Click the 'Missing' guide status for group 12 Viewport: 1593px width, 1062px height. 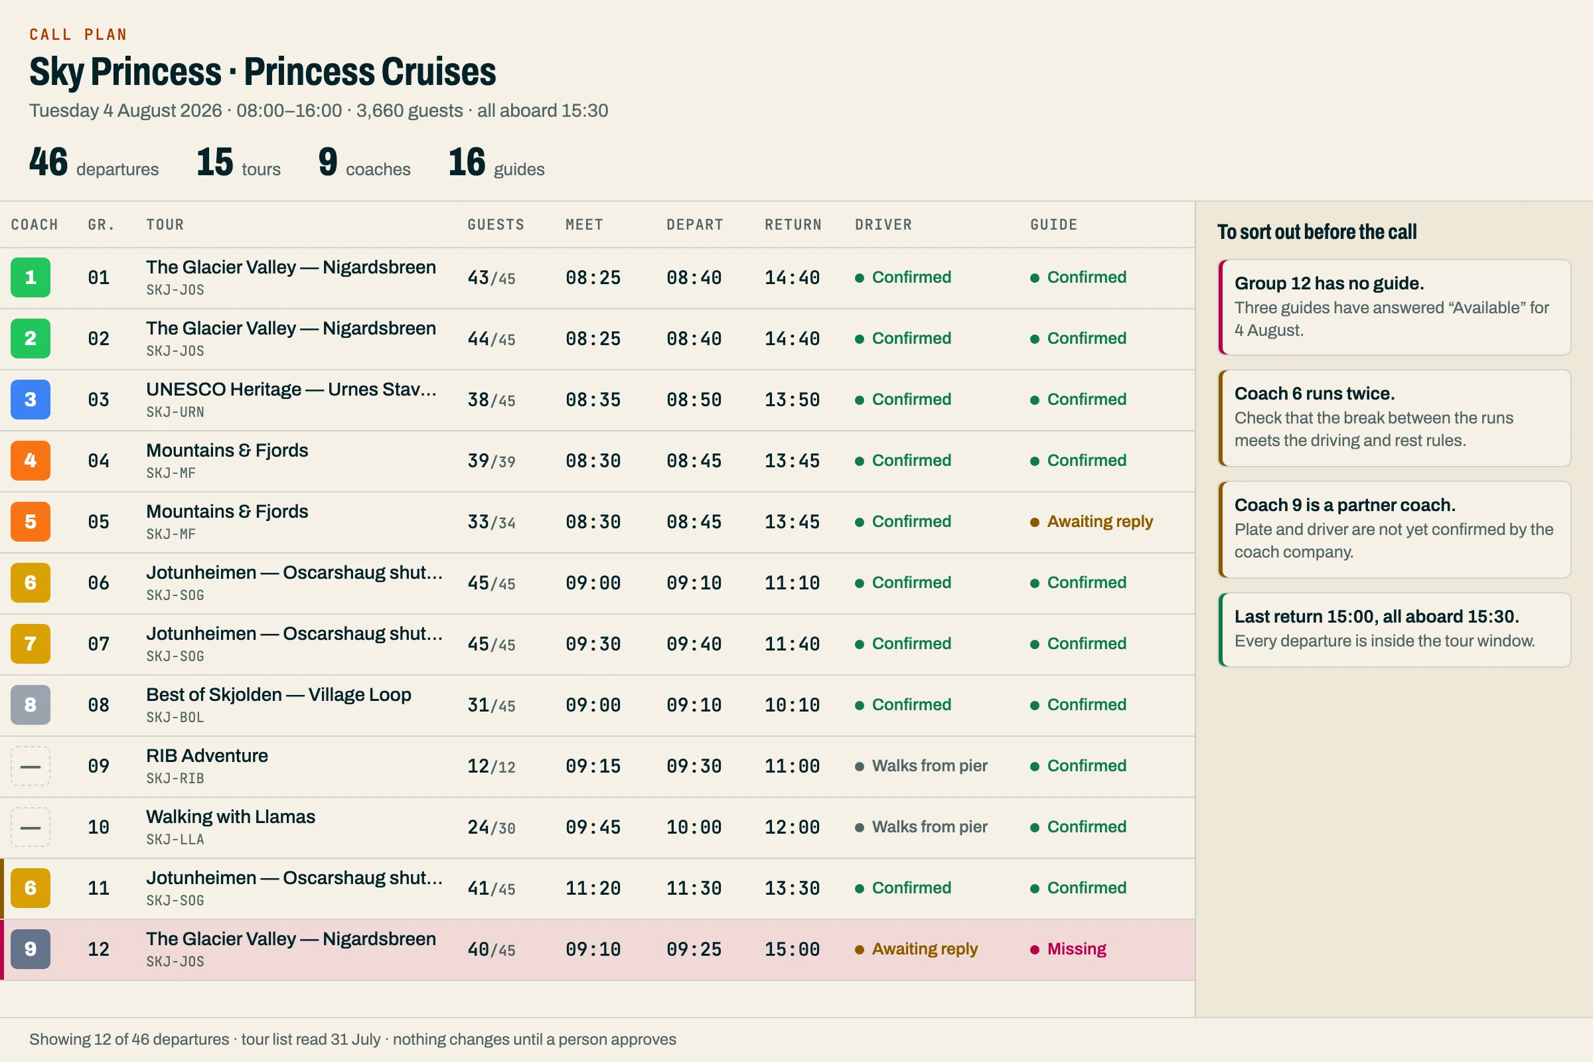(1068, 949)
